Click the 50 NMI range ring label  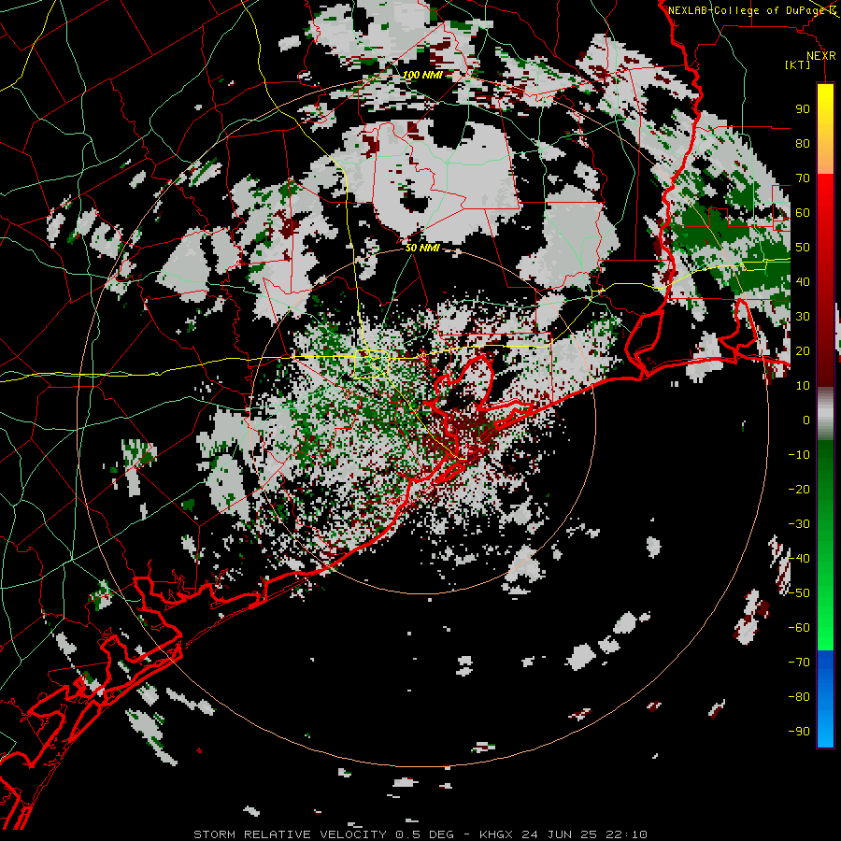(422, 248)
